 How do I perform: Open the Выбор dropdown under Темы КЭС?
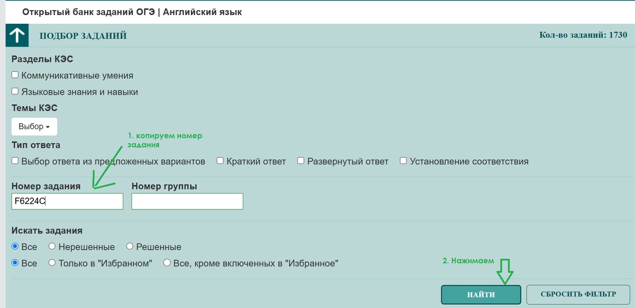pyautogui.click(x=34, y=126)
